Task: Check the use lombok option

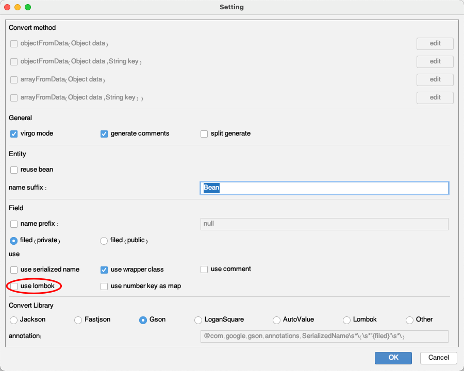Action: [x=14, y=286]
